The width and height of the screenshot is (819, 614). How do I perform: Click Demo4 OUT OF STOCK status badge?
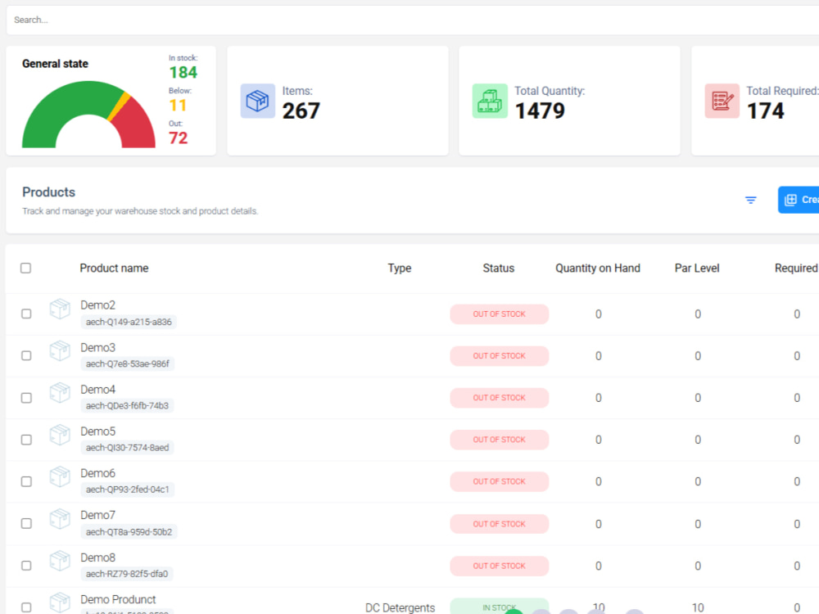[x=500, y=398]
